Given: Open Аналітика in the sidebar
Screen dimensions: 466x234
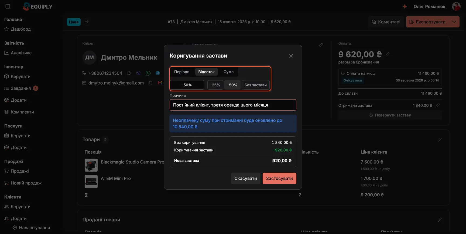Looking at the screenshot, I should point(18,53).
